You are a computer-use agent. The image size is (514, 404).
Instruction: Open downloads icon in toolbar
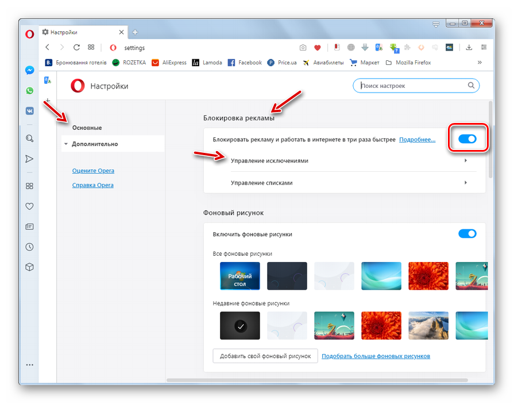[469, 48]
